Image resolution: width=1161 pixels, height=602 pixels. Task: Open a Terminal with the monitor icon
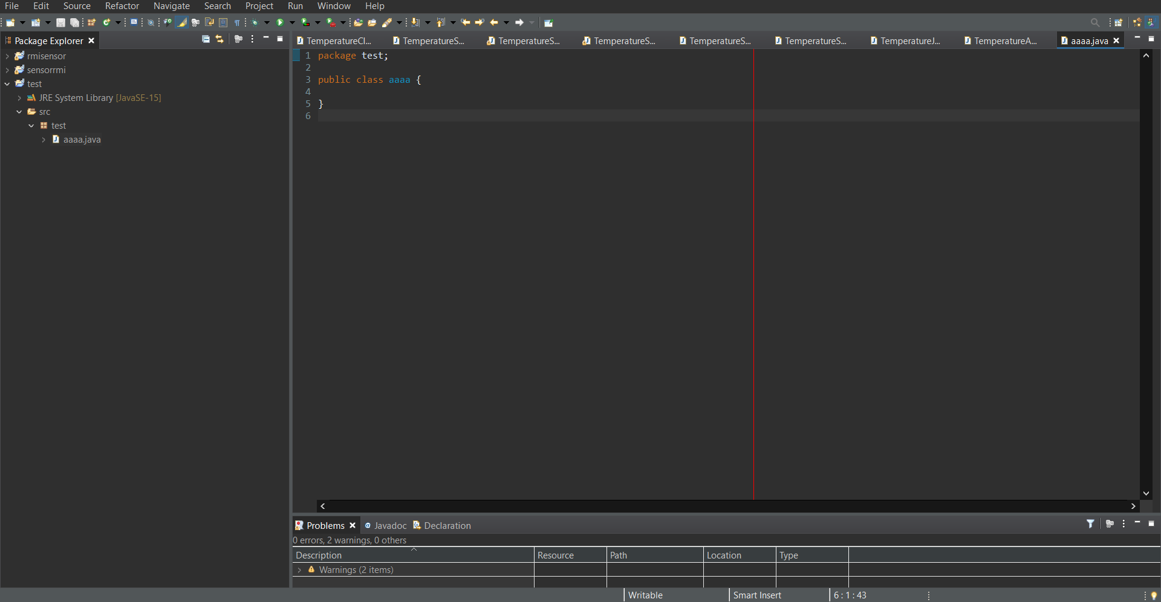pos(134,22)
